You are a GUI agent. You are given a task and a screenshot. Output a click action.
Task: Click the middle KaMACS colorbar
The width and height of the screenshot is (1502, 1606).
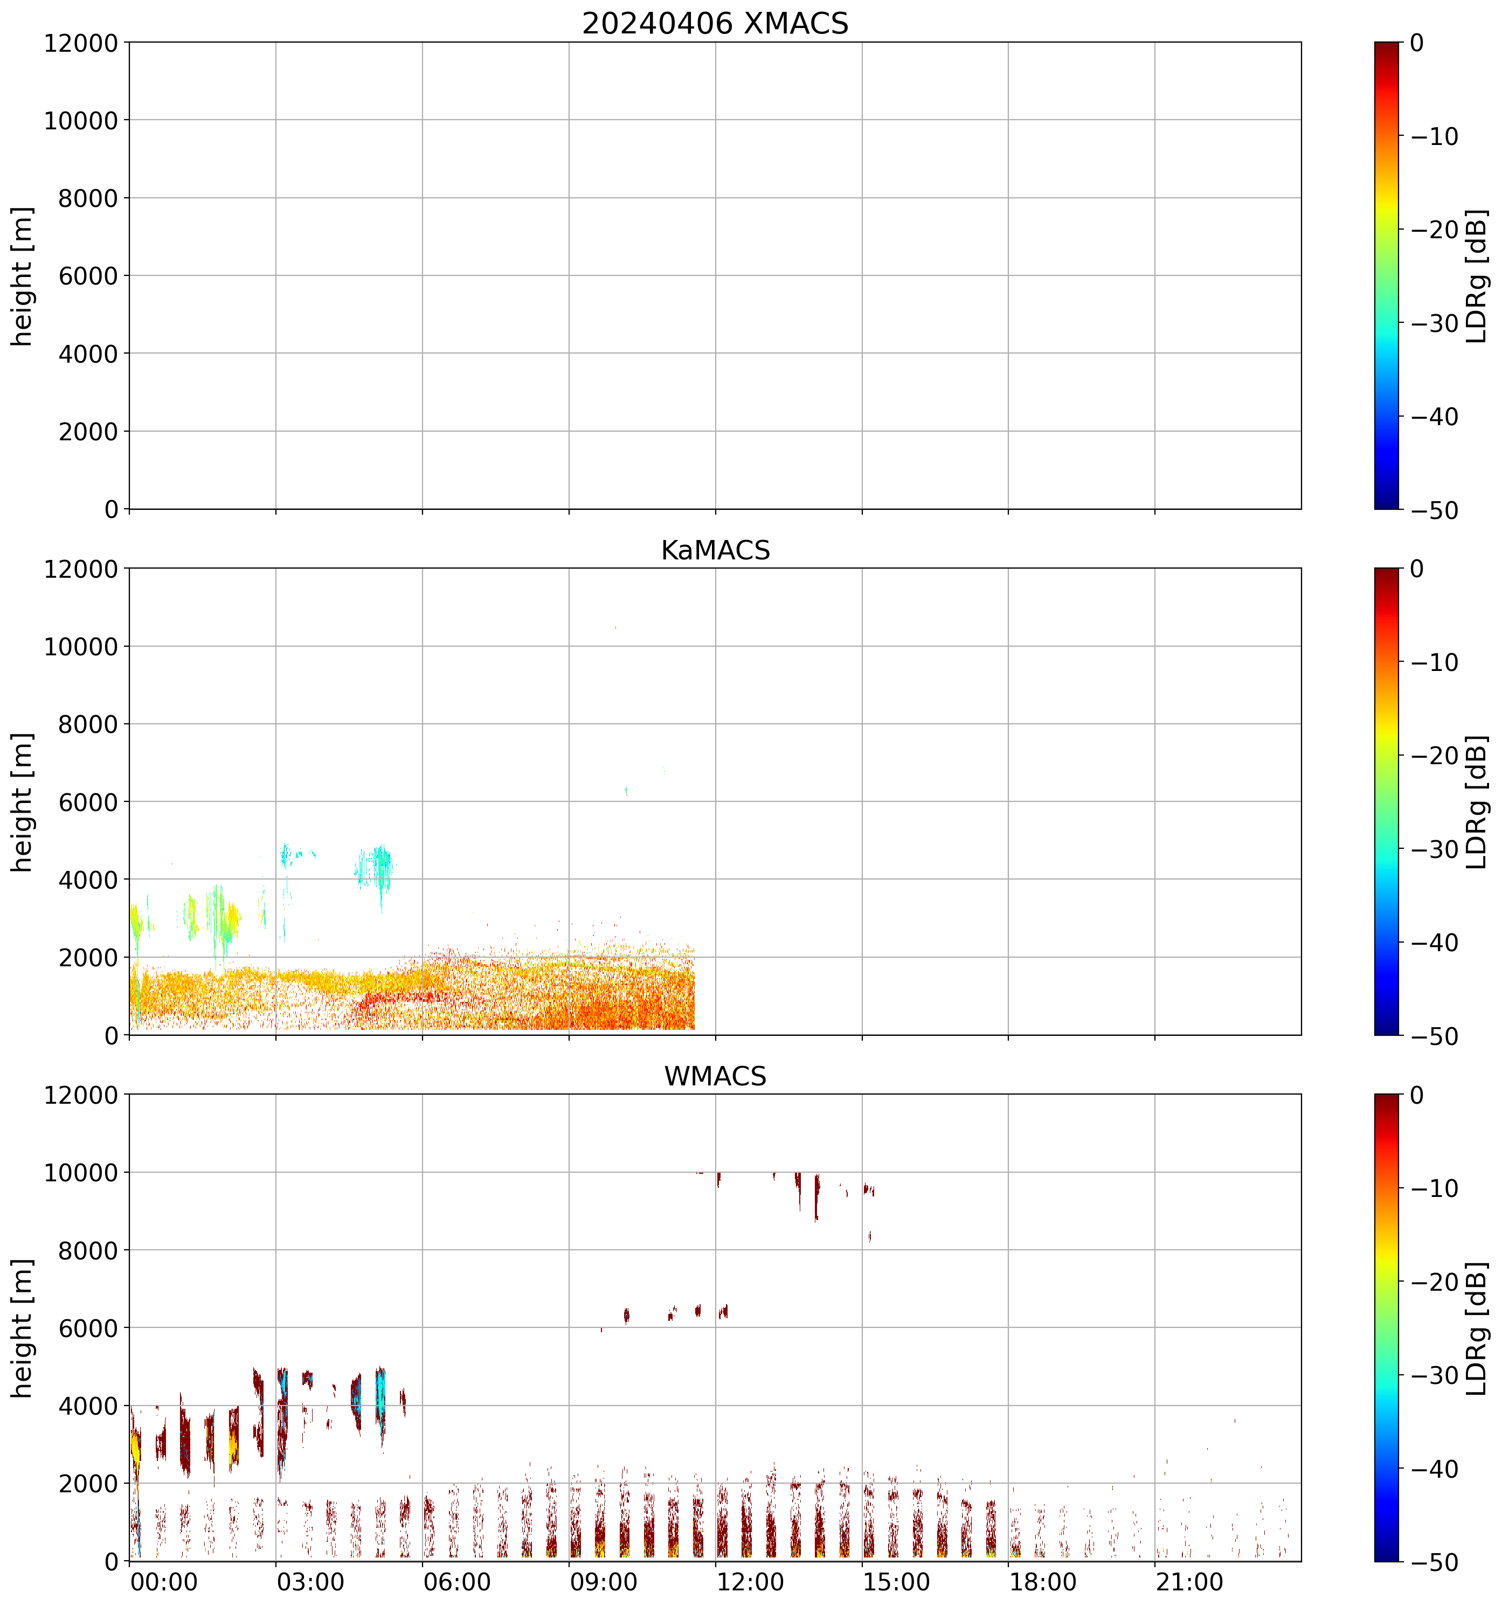tap(1387, 801)
